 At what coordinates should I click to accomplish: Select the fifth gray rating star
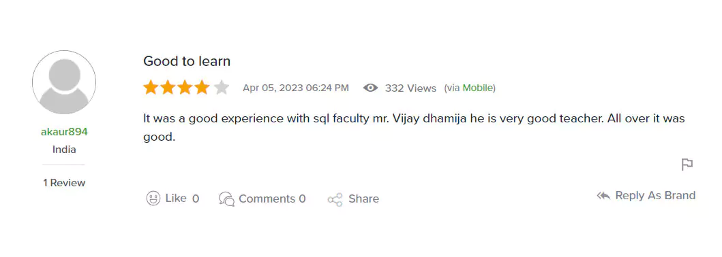[222, 87]
